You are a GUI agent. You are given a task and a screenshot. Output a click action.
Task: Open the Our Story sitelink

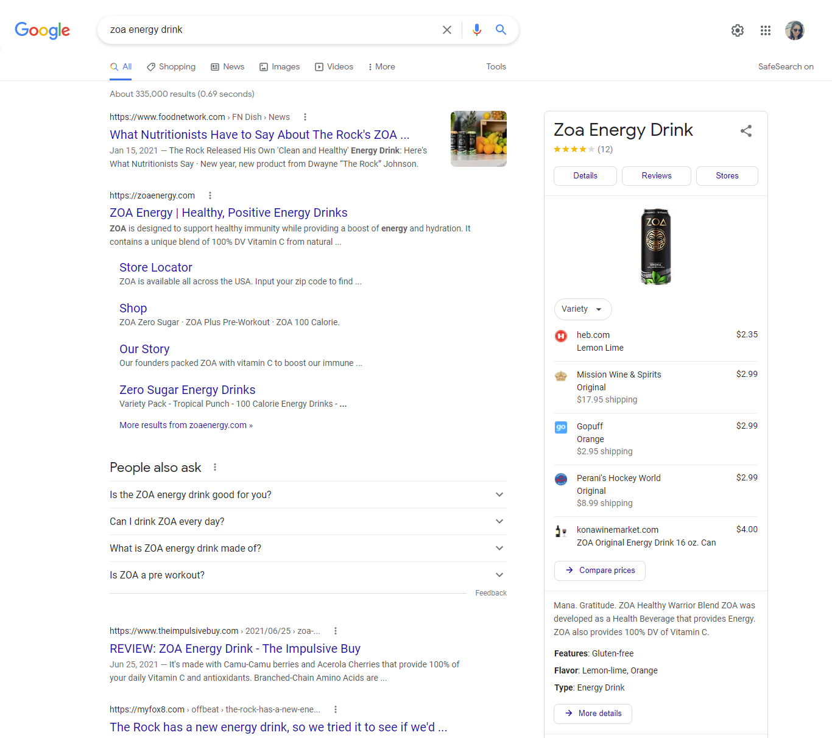coord(144,349)
